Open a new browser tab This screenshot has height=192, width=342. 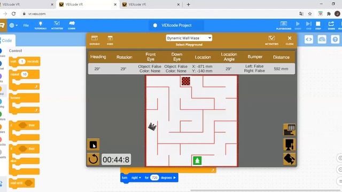coord(189,4)
